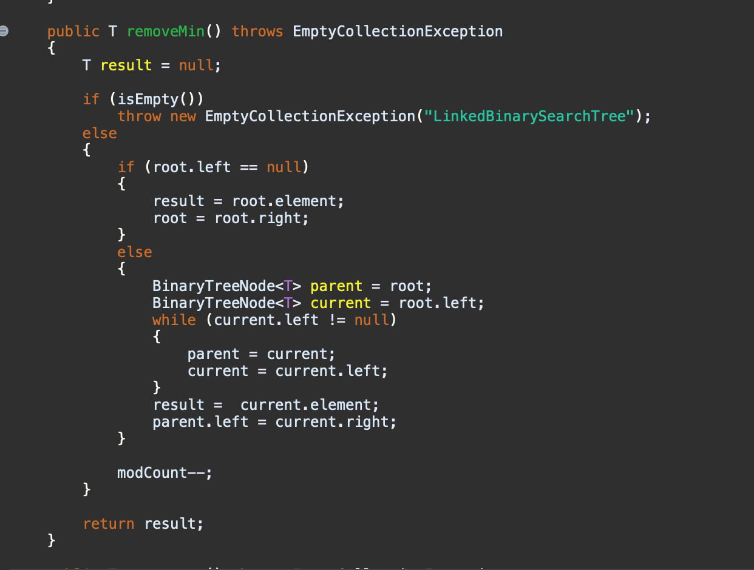754x570 pixels.
Task: Click the result = root.element assignment
Action: 248,201
